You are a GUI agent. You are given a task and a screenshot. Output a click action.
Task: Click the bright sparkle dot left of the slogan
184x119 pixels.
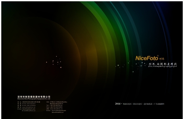pyautogui.click(x=118, y=65)
